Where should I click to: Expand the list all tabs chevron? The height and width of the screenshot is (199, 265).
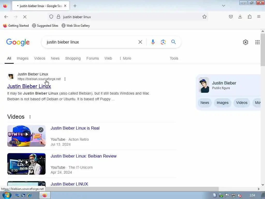click(223, 6)
